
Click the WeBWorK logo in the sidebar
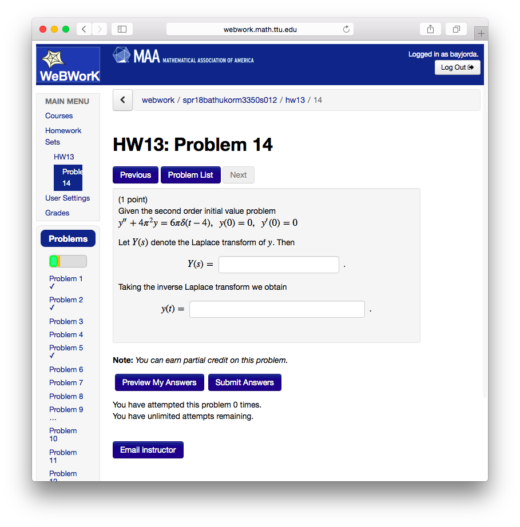(68, 64)
